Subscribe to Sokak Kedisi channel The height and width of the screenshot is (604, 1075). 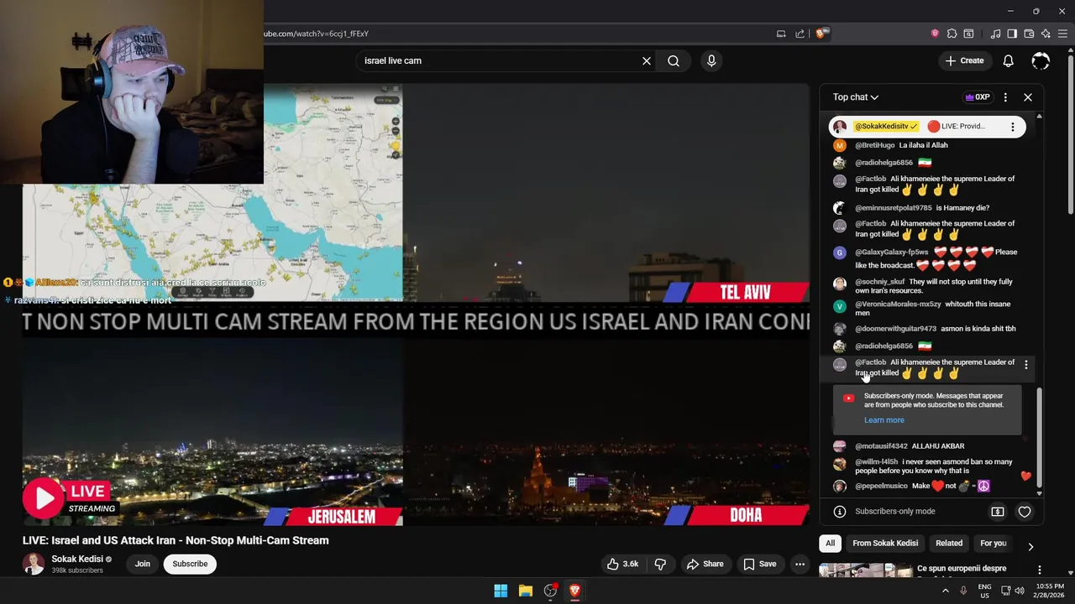(190, 564)
